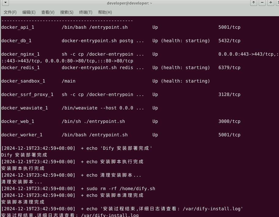Click the 3128/tcp port text
This screenshot has height=217, width=279.
click(x=229, y=94)
